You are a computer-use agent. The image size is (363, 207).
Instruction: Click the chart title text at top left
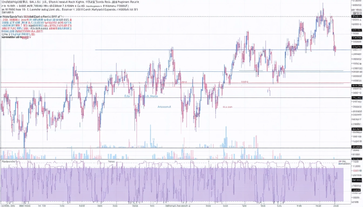click(x=70, y=2)
